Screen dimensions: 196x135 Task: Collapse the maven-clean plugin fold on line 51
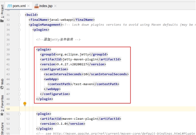click(19, 114)
